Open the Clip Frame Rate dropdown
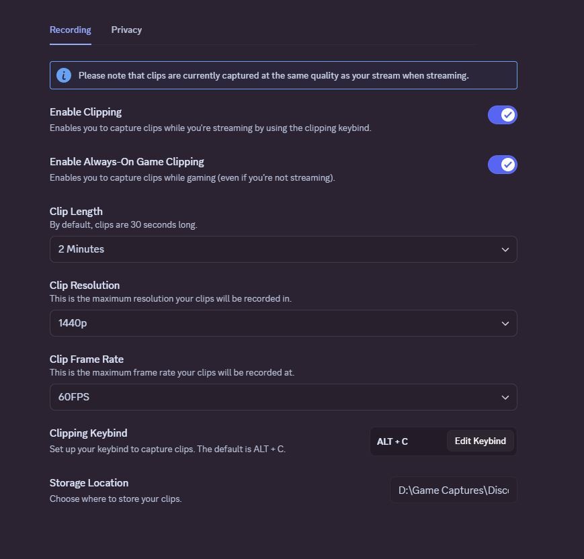This screenshot has height=559, width=584. click(283, 397)
